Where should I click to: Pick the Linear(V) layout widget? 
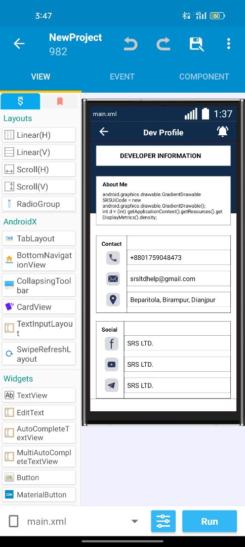(x=38, y=152)
